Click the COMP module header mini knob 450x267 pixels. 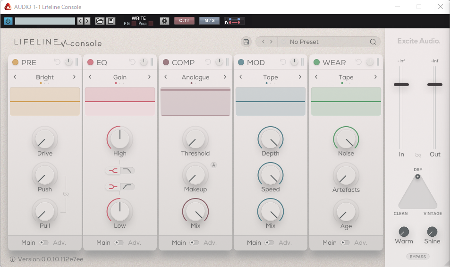click(219, 62)
